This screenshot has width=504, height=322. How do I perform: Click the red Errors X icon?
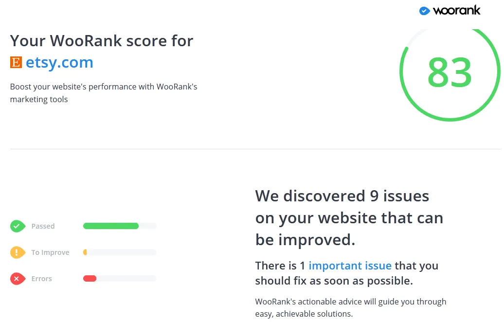click(x=18, y=279)
